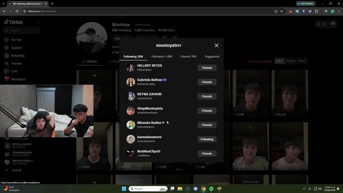Screen dimensions: 343x193
Task: Sort videos by Latest
Action: [x=279, y=61]
